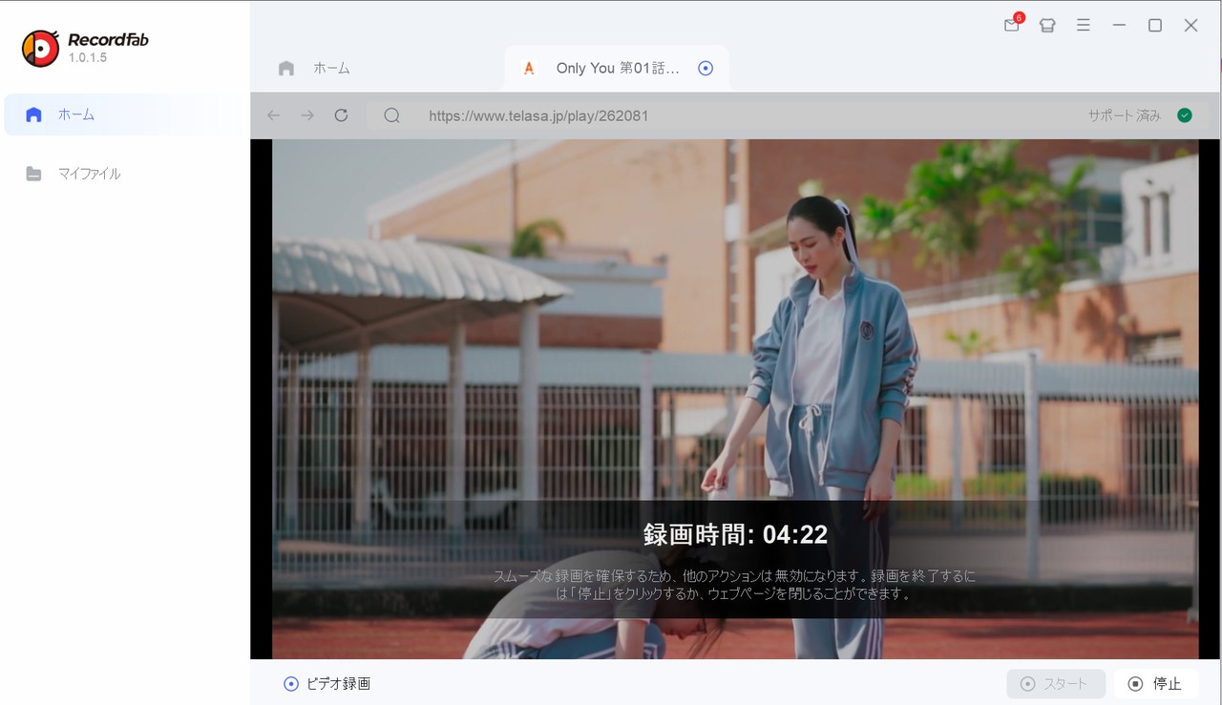
Task: Switch to the ホーム tab
Action: (x=331, y=68)
